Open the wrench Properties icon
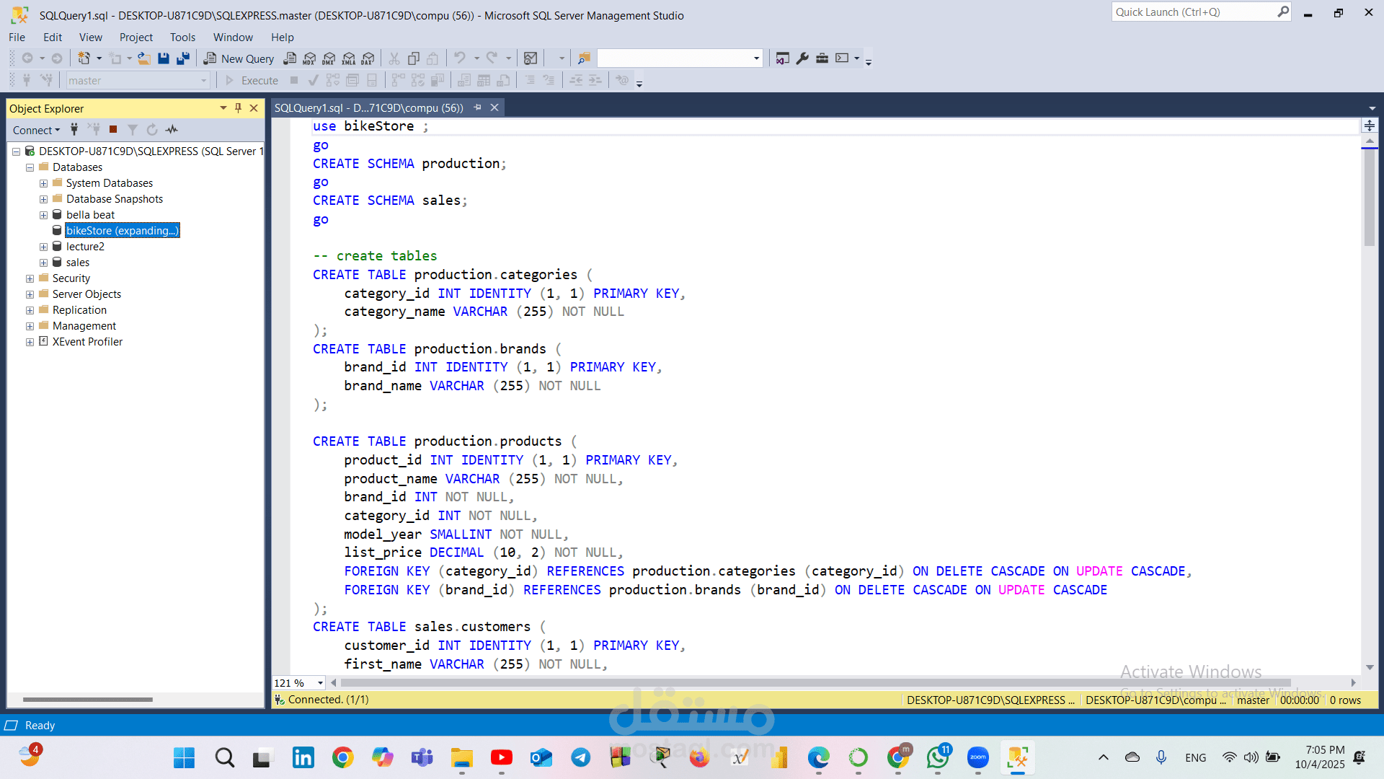1384x779 pixels. point(802,58)
